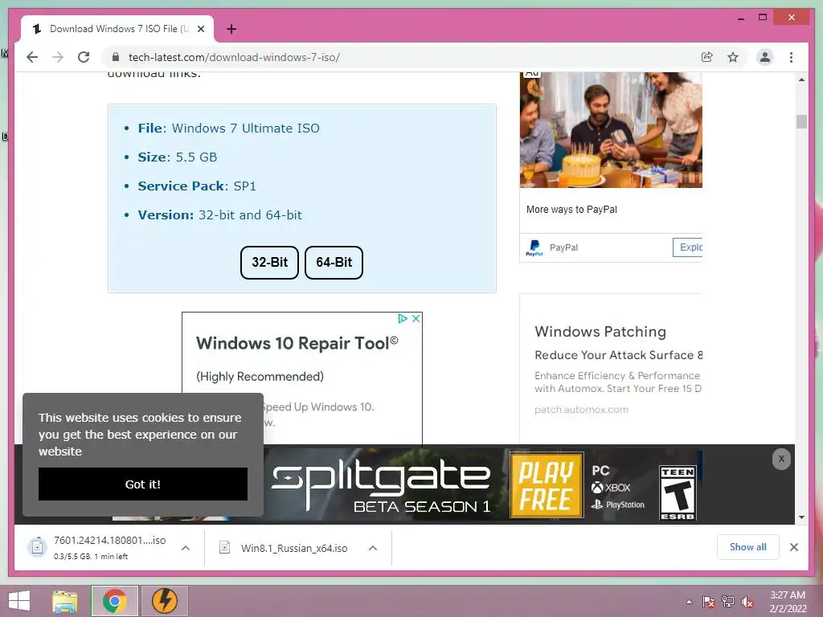
Task: Click the muted volume tray icon
Action: pos(747,602)
